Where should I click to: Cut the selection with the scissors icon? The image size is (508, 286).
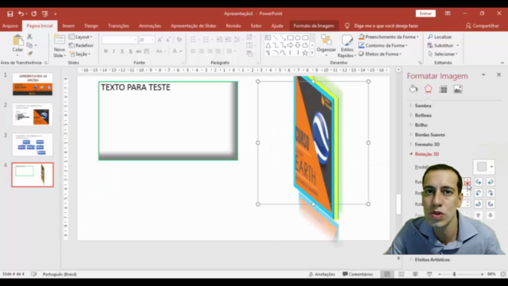pyautogui.click(x=29, y=37)
